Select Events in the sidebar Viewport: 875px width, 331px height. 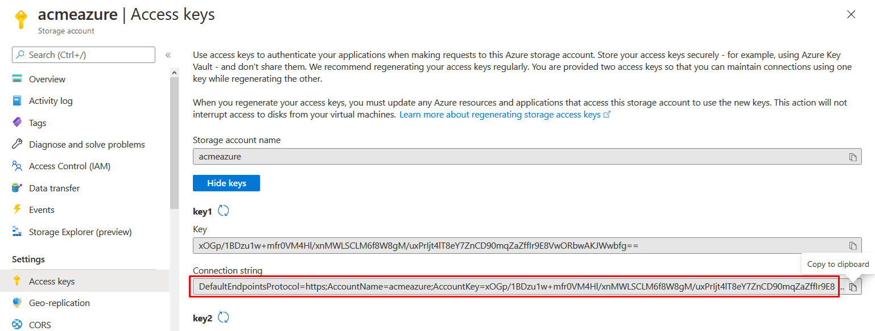pyautogui.click(x=42, y=210)
